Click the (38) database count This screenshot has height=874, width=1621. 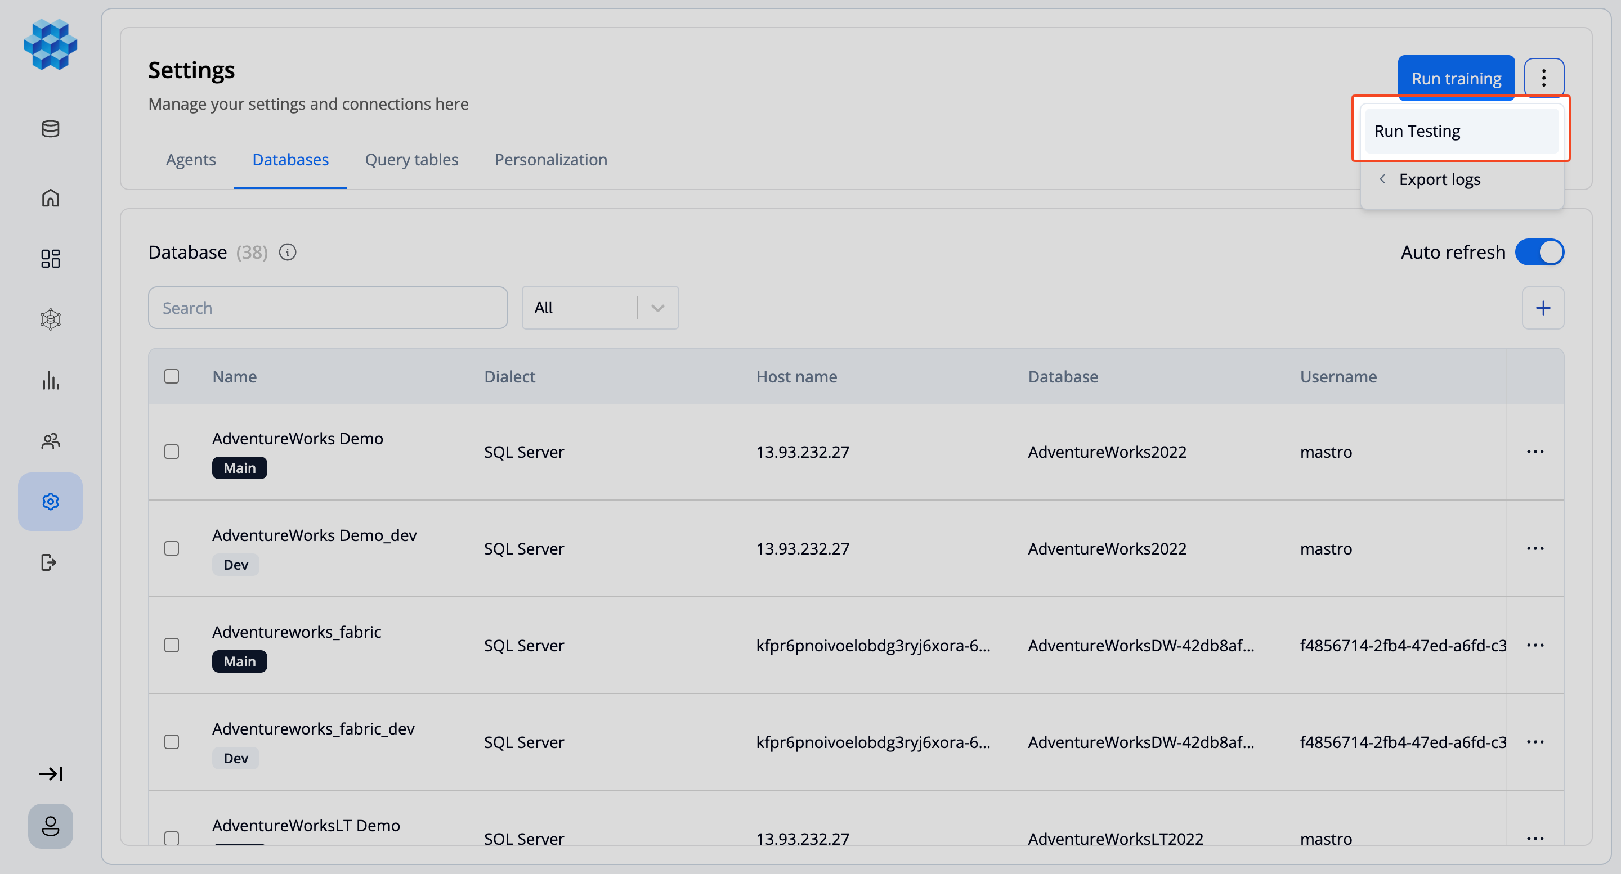point(252,252)
